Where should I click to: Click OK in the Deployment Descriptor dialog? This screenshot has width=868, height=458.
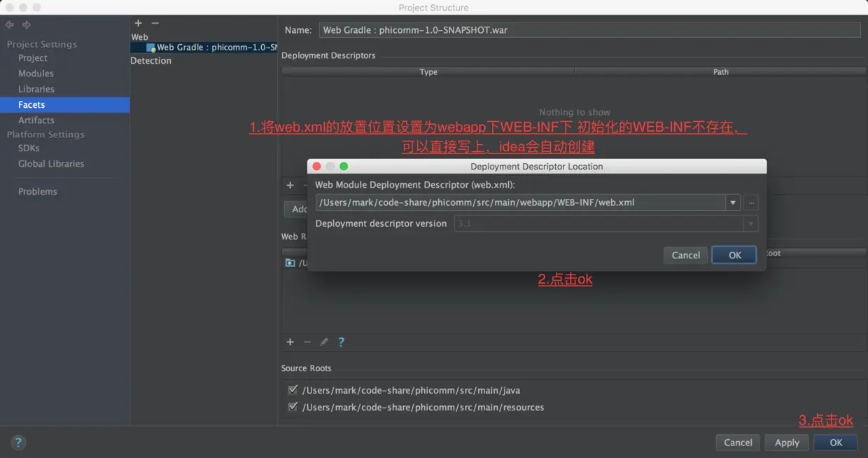(734, 255)
